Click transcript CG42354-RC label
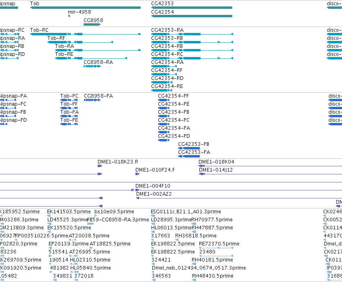Screen dimensions: 342x282 [x=167, y=54]
